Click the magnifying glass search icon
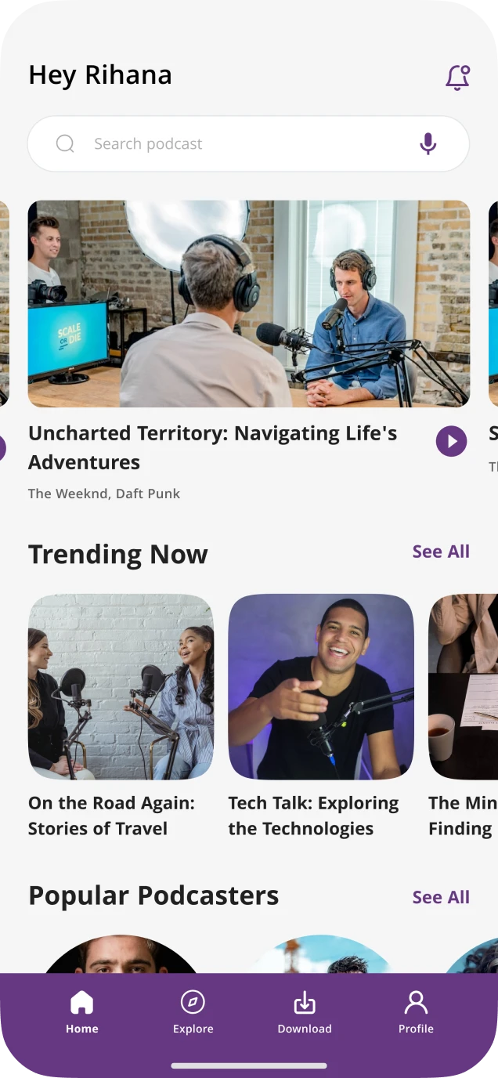The image size is (498, 1078). tap(65, 143)
